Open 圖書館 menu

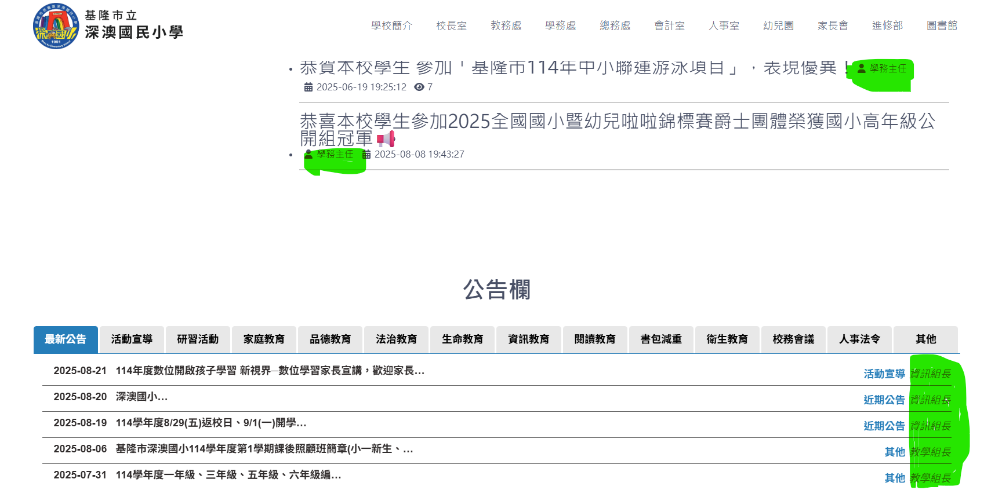click(942, 25)
